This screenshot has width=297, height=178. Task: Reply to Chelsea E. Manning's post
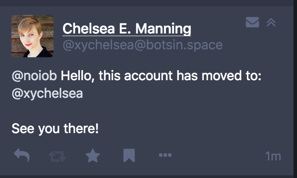pyautogui.click(x=22, y=155)
